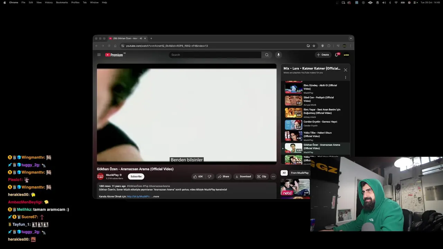Image resolution: width=443 pixels, height=249 pixels.
Task: Open Mix playlist three-dot options
Action: point(345,77)
